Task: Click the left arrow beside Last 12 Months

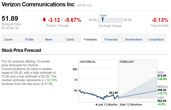Action: click(x=96, y=105)
